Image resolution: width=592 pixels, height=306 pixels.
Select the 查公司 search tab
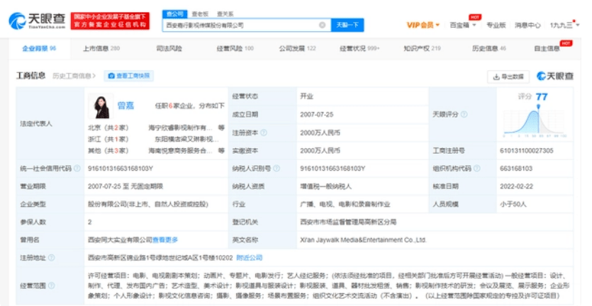(175, 14)
